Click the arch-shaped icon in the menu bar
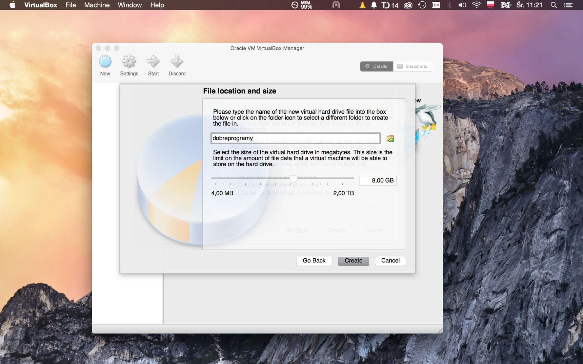This screenshot has width=583, height=364. [336, 5]
